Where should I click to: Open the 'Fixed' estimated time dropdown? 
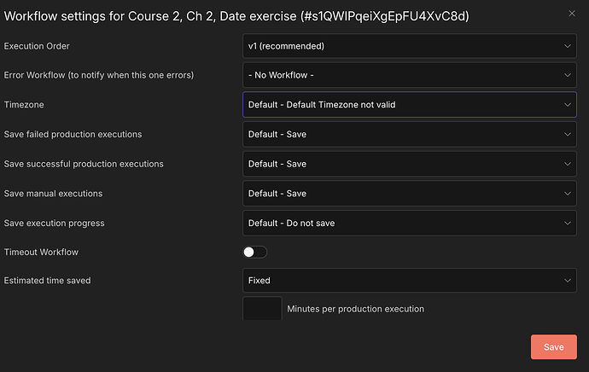tap(401, 280)
